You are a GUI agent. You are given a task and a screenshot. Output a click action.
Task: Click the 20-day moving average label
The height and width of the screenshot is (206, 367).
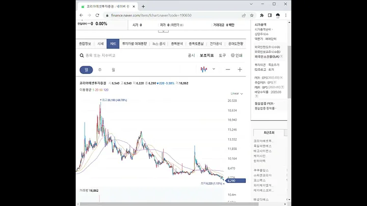click(x=97, y=90)
